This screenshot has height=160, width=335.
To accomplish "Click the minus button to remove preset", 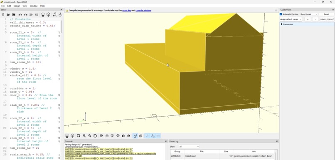I will 315,19.
